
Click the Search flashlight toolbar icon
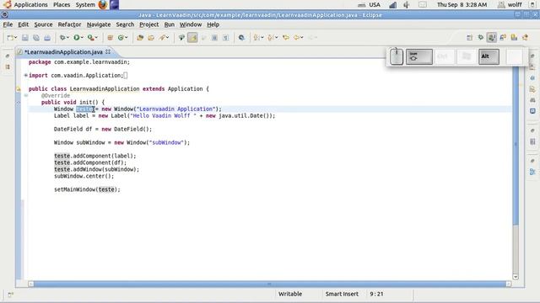click(163, 38)
